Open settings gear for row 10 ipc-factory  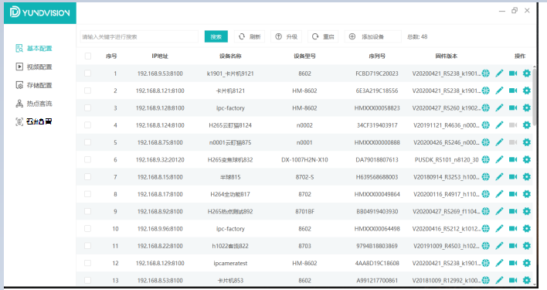click(527, 229)
